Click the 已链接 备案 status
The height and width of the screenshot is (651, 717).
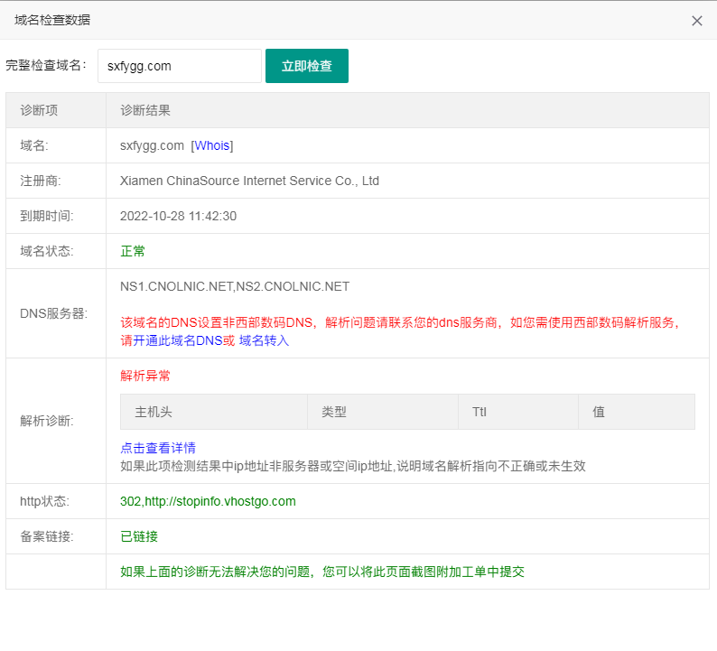tap(139, 536)
